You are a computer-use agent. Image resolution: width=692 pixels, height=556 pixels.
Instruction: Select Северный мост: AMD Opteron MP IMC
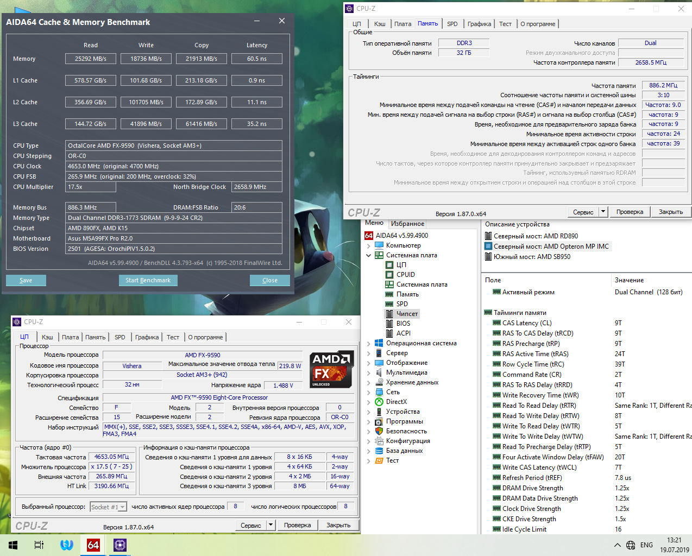click(x=551, y=247)
